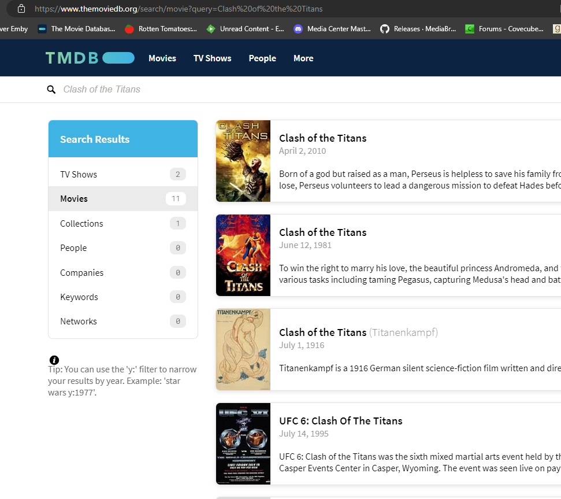Click the date June 12, 1981
This screenshot has width=561, height=499.
(305, 245)
